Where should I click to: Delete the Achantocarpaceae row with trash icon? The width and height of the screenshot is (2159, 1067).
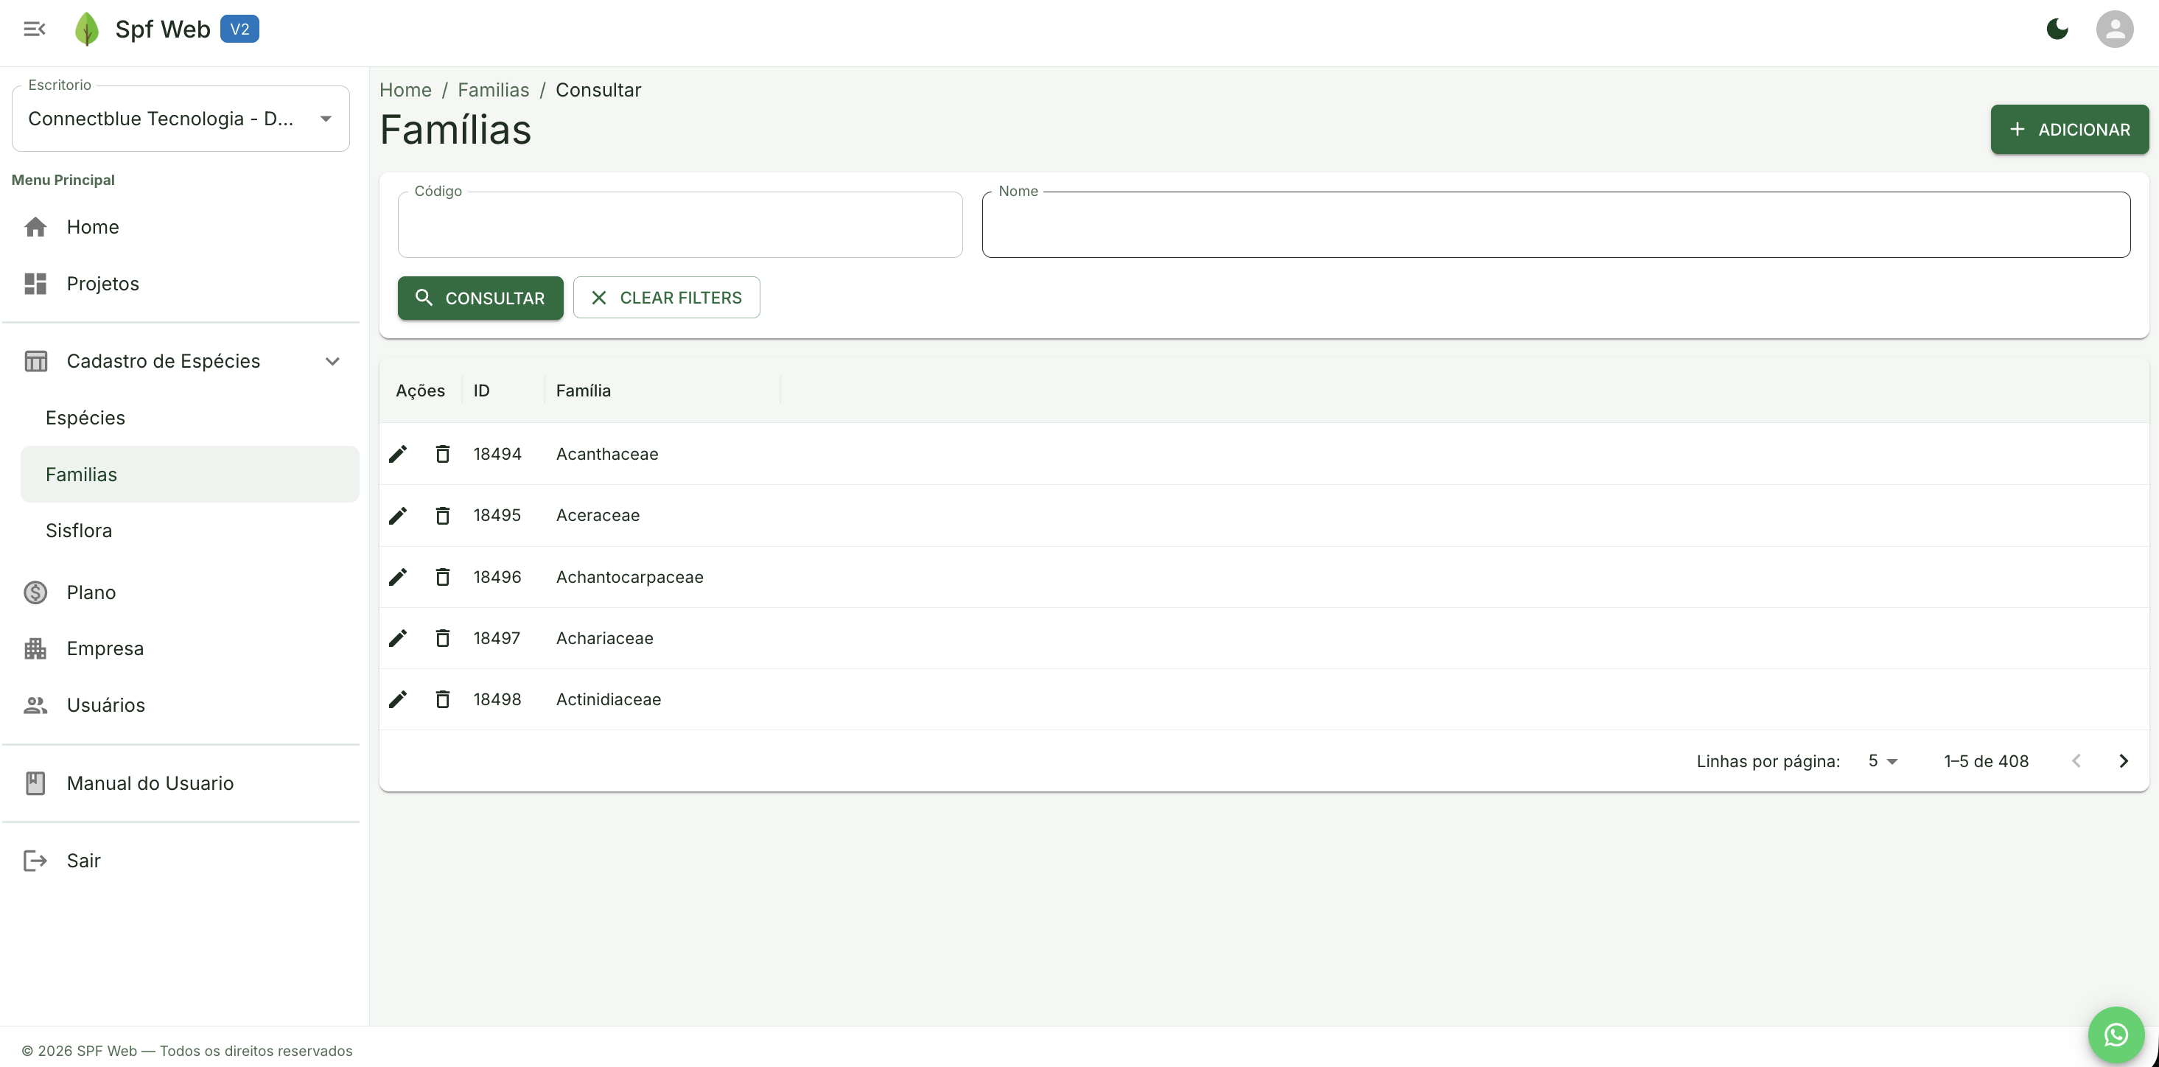click(443, 577)
